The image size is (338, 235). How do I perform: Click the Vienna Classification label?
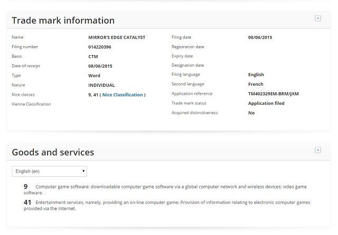pyautogui.click(x=31, y=104)
